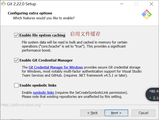The image size is (159, 120).
Task: Open the symbolic links hyperlink
Action: pos(43,93)
